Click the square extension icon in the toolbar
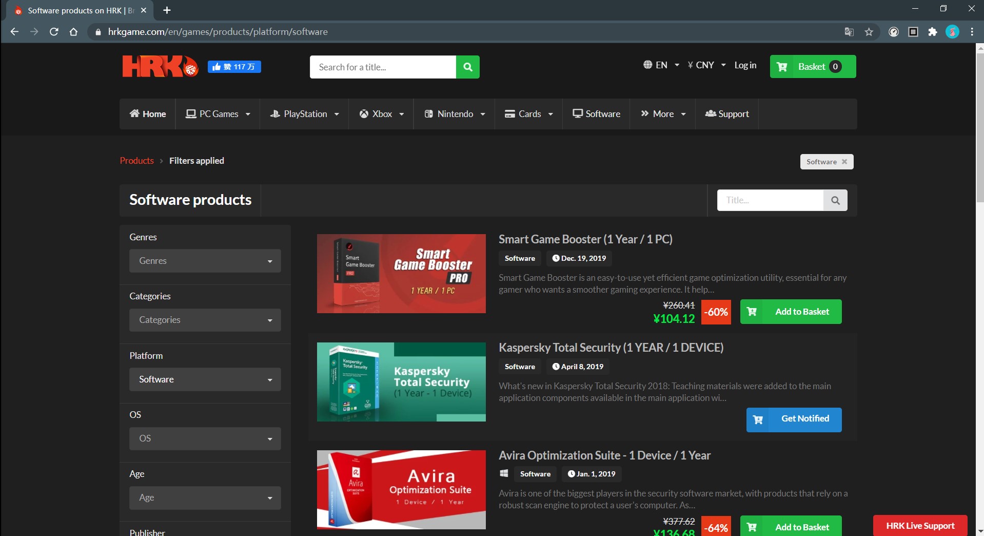This screenshot has width=984, height=536. click(913, 32)
